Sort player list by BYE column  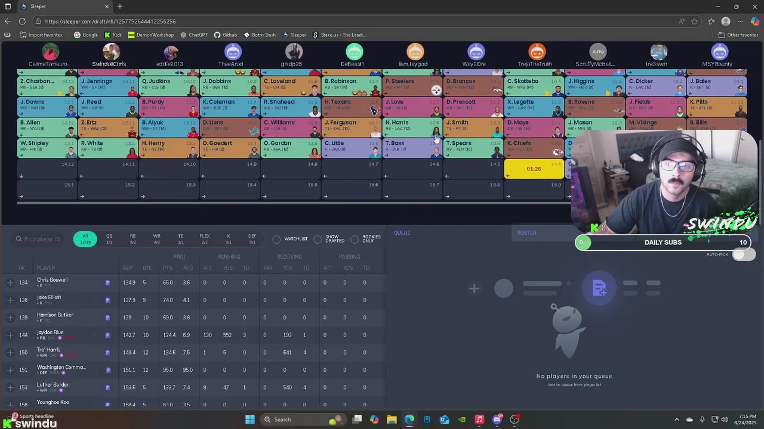point(147,268)
